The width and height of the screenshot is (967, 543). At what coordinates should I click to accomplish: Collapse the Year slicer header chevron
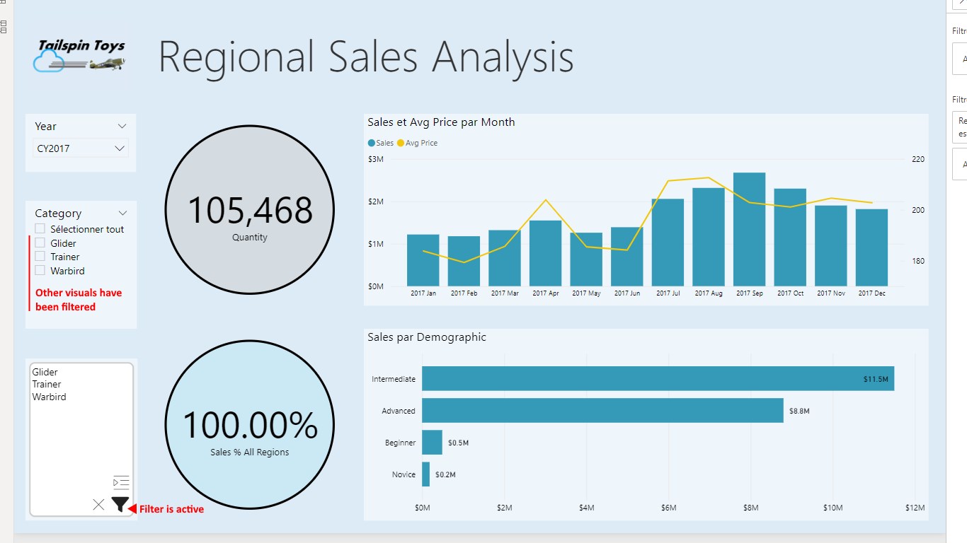click(x=122, y=126)
